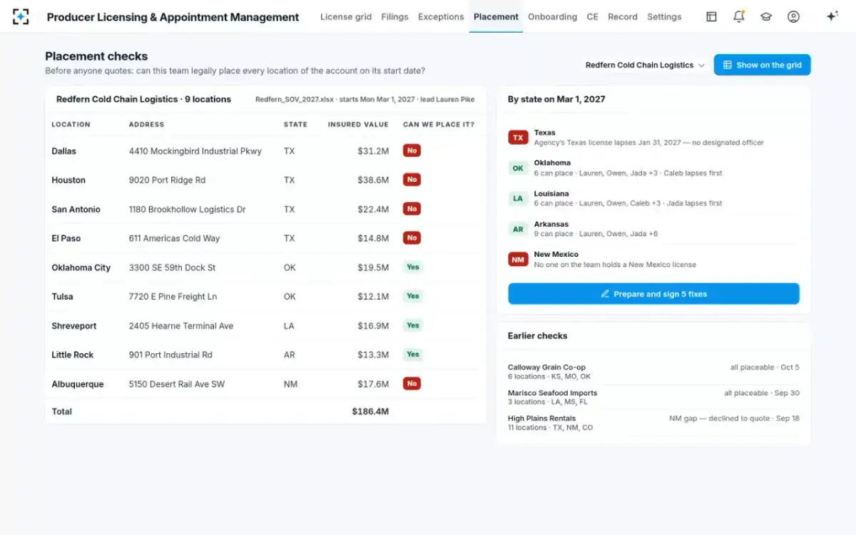Open the Calloway Grain Co-op earlier check
The image size is (856, 535).
653,372
